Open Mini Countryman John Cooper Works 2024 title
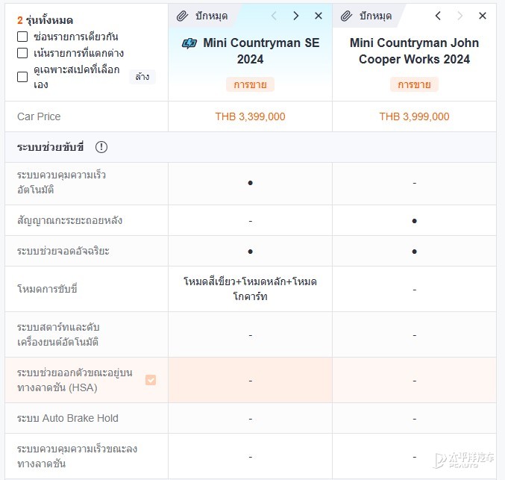Image resolution: width=505 pixels, height=480 pixels. tap(414, 51)
